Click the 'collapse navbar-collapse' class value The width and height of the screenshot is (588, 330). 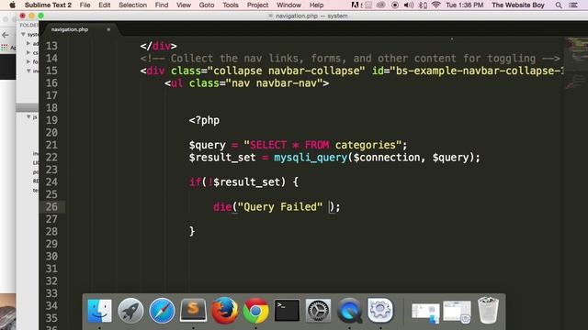coord(286,71)
